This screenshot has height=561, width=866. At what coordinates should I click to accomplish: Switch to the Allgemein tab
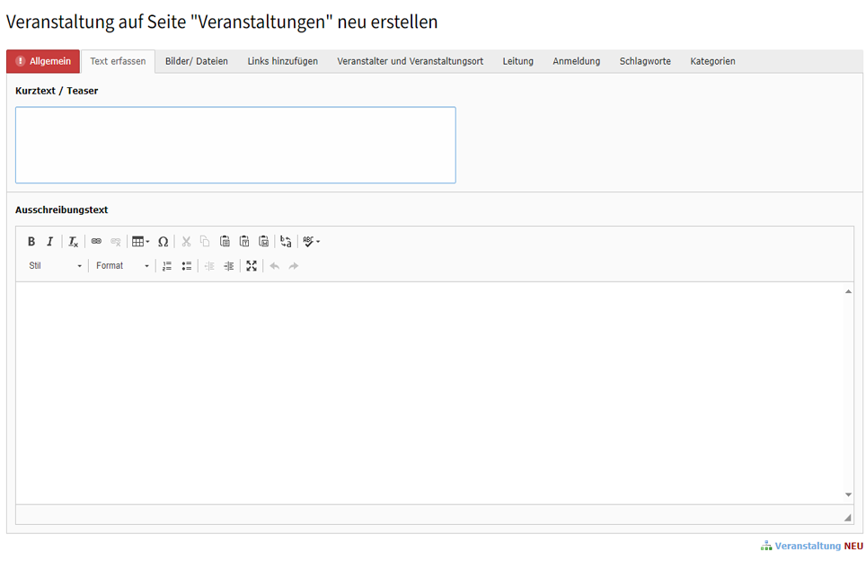(43, 61)
